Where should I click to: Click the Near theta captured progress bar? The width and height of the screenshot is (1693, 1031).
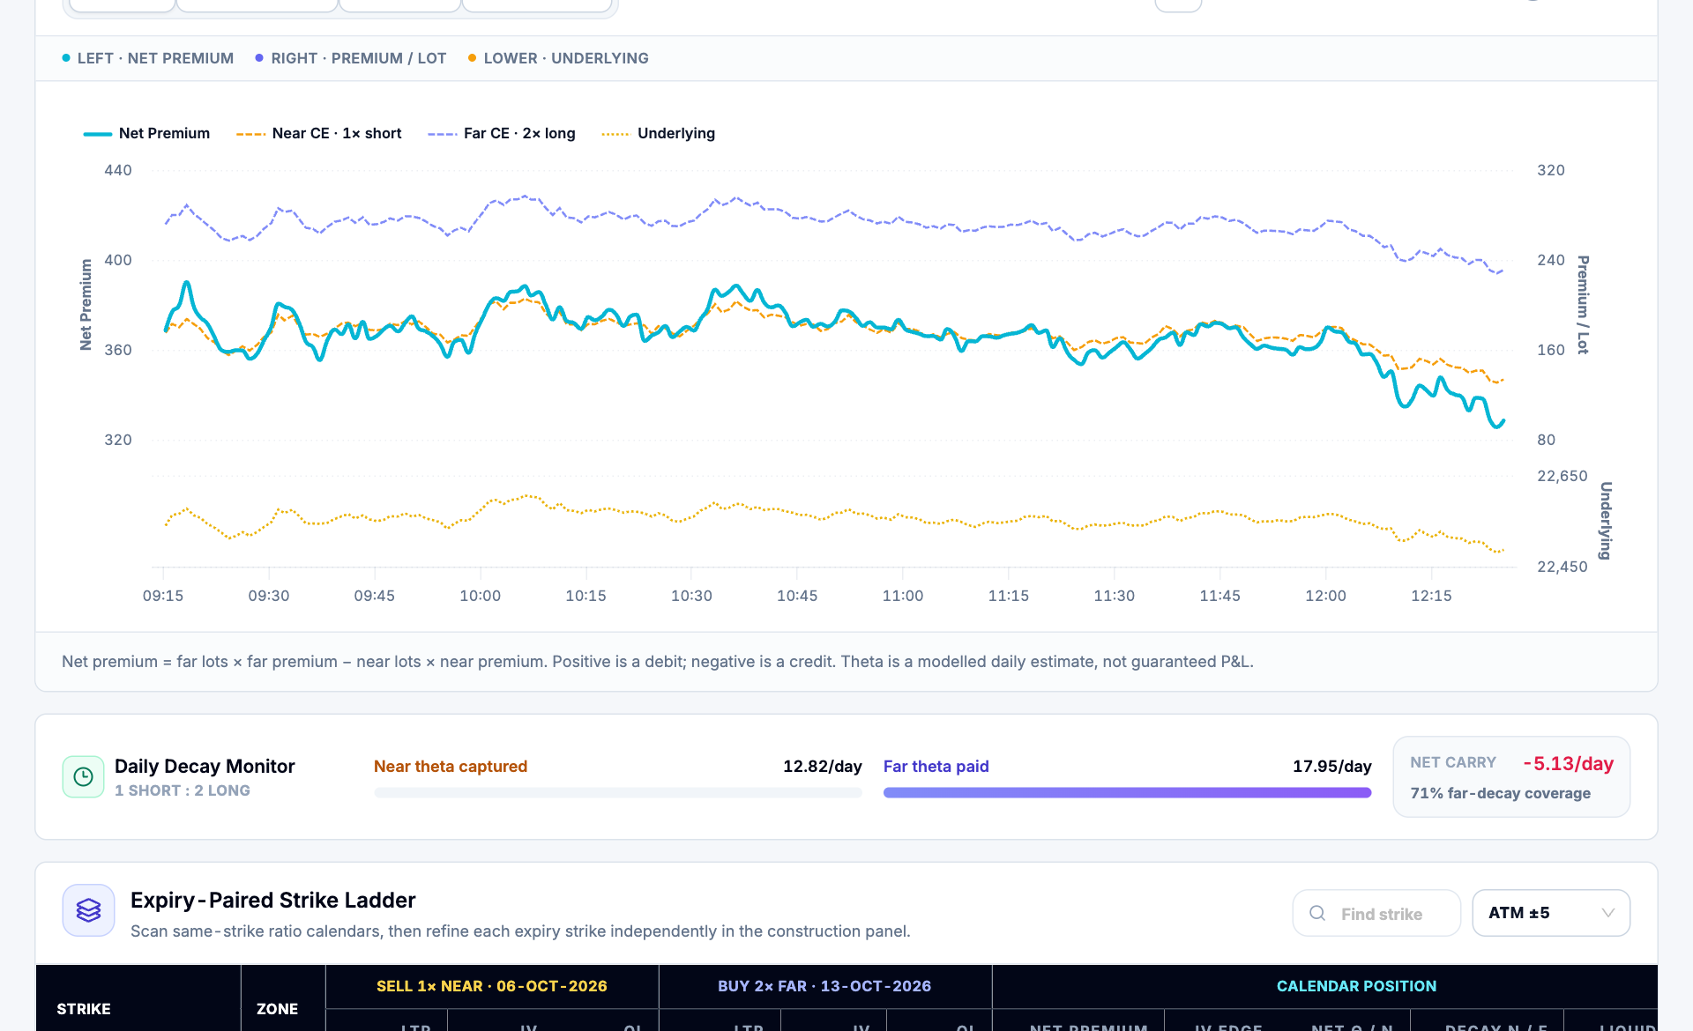(x=618, y=792)
